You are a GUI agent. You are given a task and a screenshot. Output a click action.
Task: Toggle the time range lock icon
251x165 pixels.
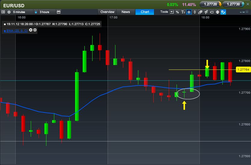point(36,12)
